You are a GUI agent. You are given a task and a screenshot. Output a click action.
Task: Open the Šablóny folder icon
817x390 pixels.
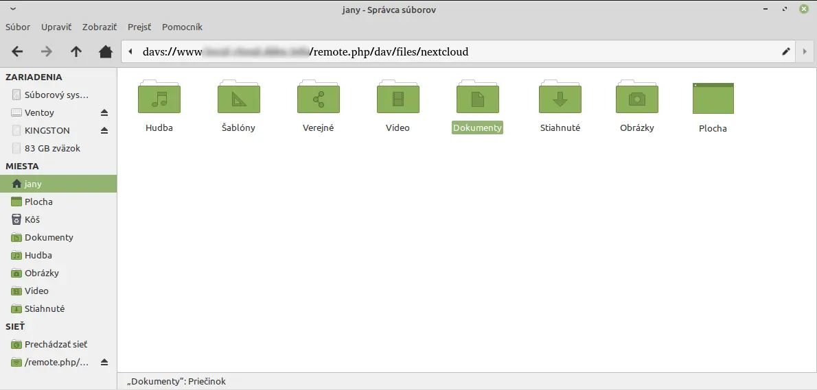pyautogui.click(x=239, y=97)
